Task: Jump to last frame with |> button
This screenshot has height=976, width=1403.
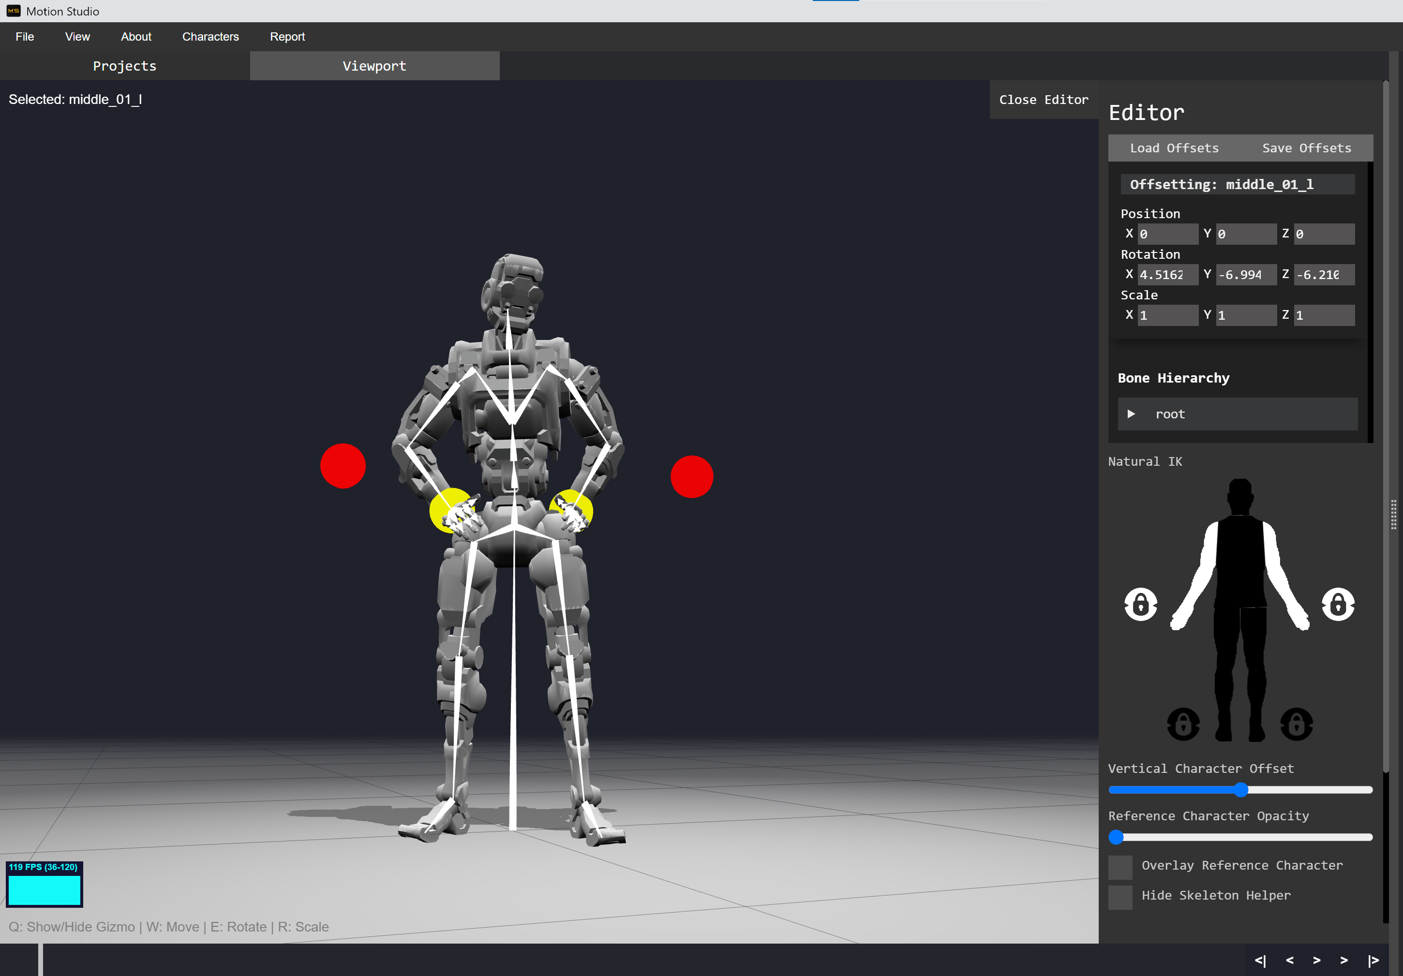Action: tap(1373, 960)
